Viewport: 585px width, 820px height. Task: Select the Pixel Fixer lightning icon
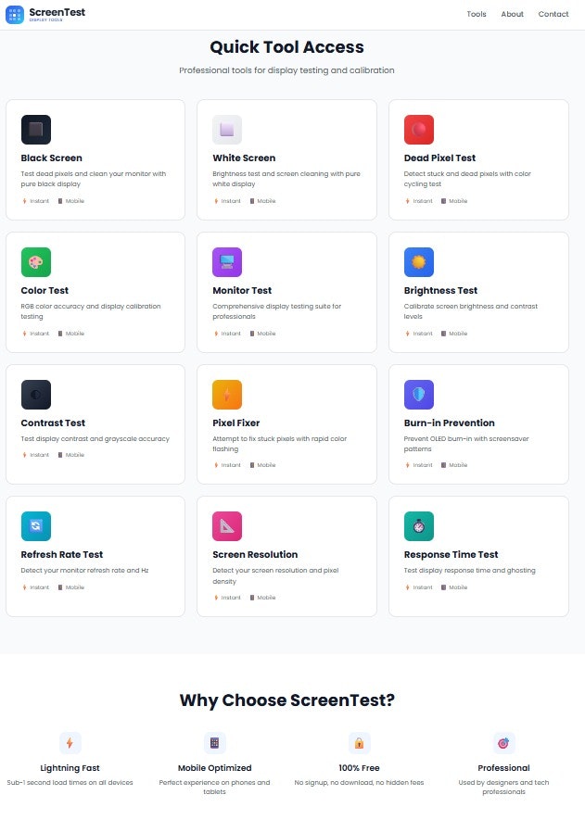228,394
